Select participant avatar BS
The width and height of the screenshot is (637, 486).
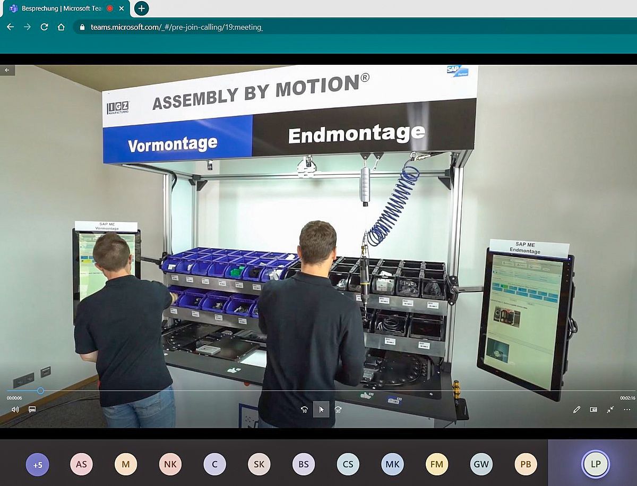304,465
